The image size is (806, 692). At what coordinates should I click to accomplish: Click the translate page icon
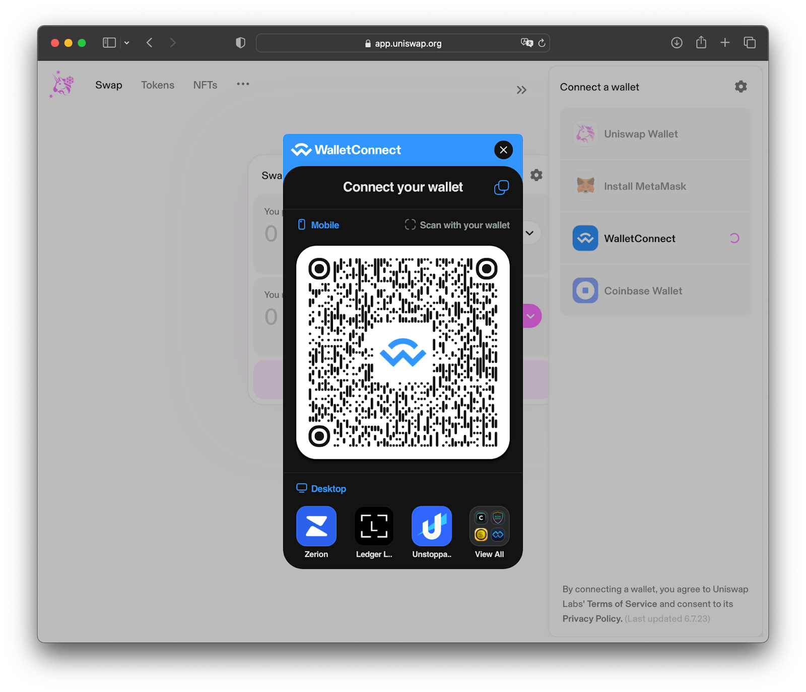click(527, 43)
